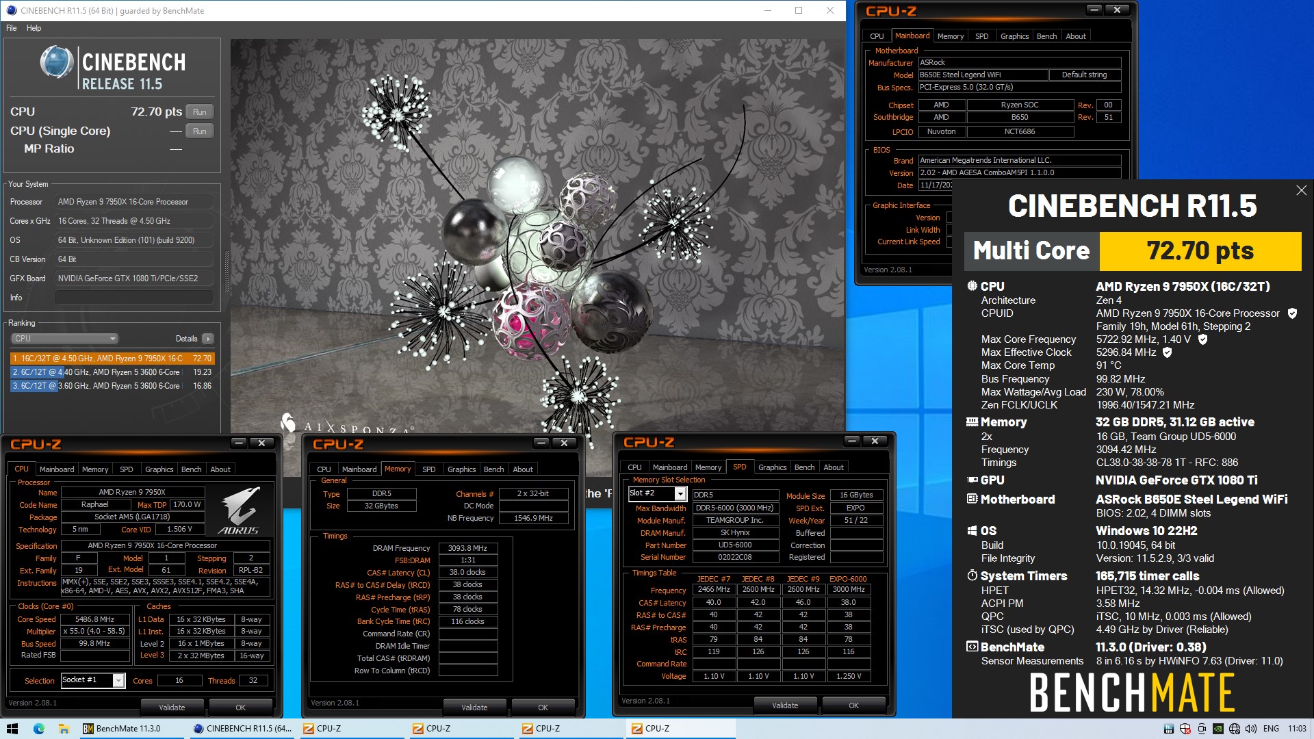Run the CPU Single Core benchmark
Viewport: 1314px width, 739px height.
point(199,131)
